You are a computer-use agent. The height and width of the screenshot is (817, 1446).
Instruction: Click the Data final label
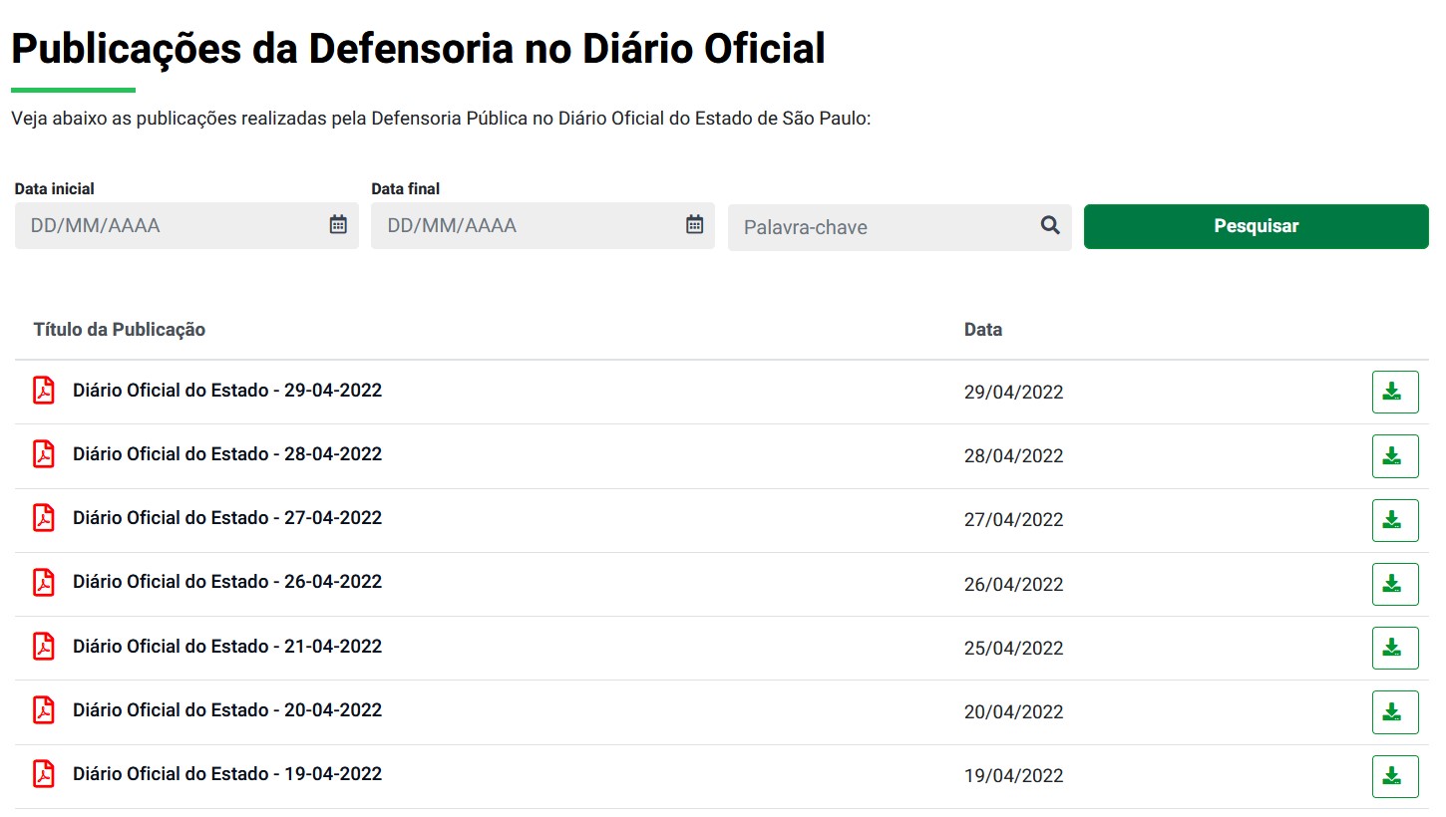406,188
